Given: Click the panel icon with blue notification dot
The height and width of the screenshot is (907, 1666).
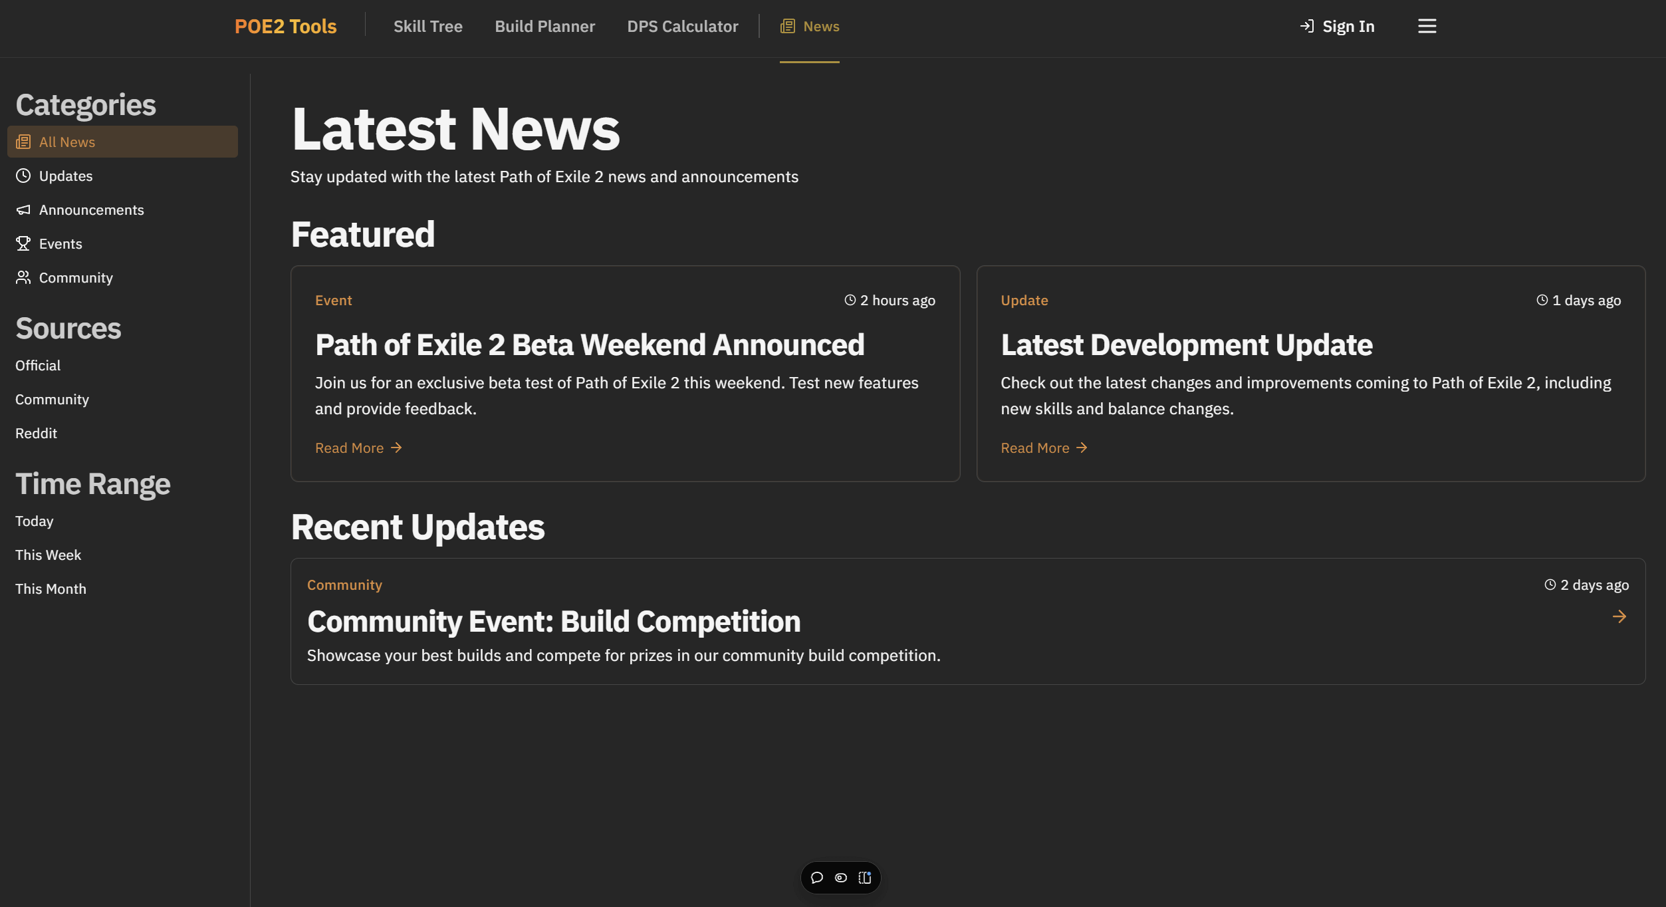Looking at the screenshot, I should [x=864, y=878].
